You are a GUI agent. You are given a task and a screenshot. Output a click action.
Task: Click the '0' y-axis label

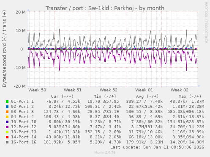[x=22, y=49]
